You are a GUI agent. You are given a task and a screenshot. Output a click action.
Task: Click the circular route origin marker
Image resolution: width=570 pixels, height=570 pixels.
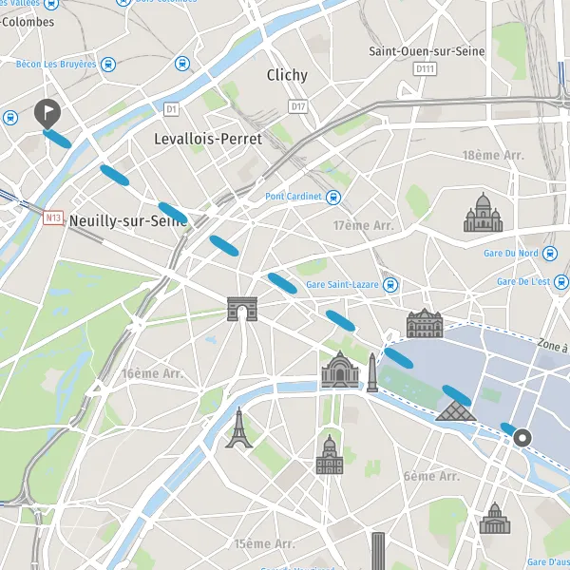click(x=522, y=438)
